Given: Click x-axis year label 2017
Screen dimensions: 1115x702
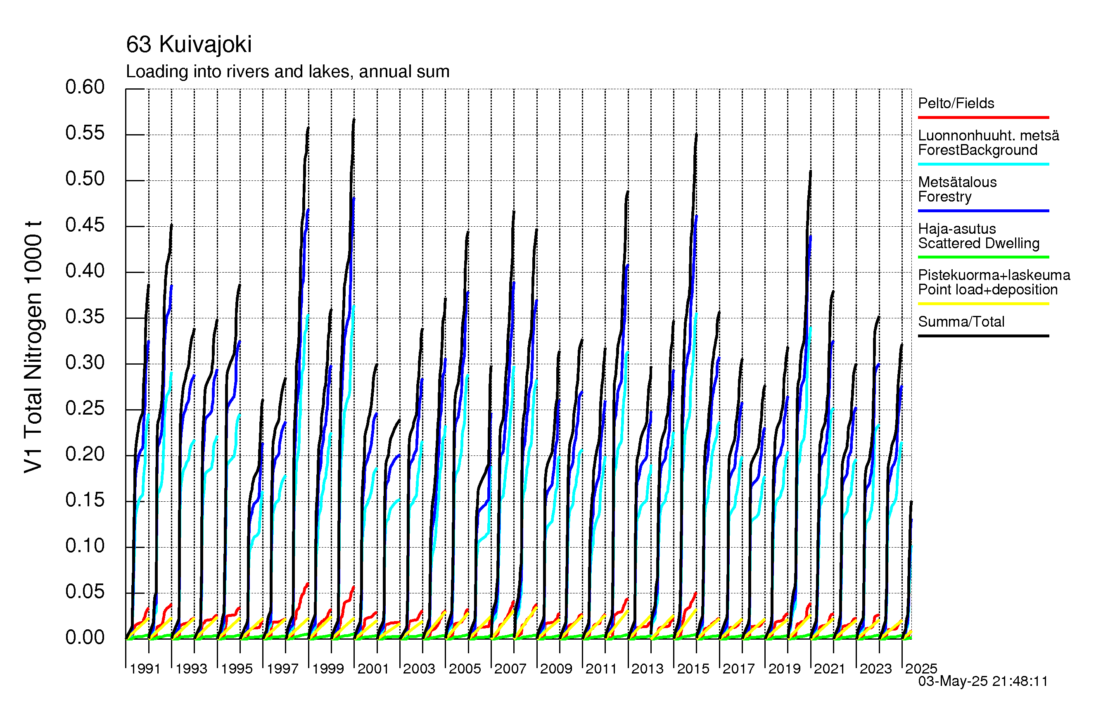Looking at the screenshot, I should pos(738,669).
